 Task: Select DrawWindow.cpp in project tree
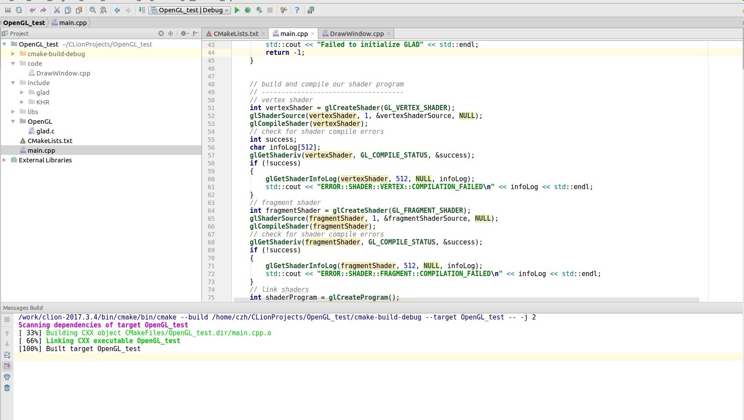(x=63, y=73)
